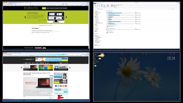
Task: Click the YouTube social icon
Action: click(x=66, y=86)
